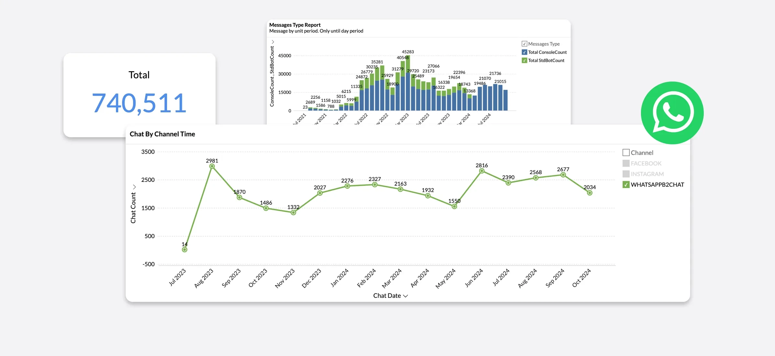
Task: Uncheck the WHATSAPPB2CHAT channel checkbox
Action: [626, 184]
